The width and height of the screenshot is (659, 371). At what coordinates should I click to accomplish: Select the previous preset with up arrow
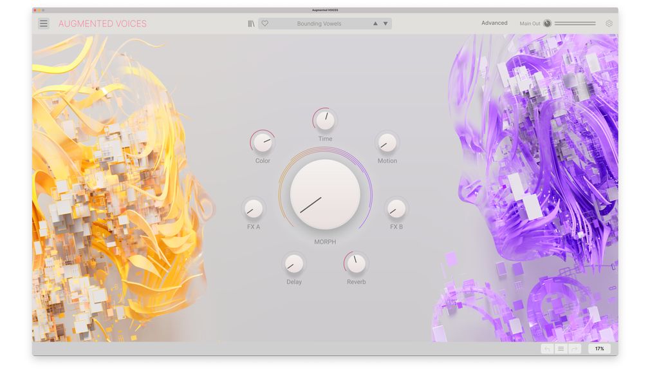click(374, 23)
